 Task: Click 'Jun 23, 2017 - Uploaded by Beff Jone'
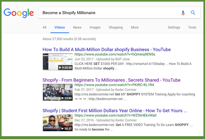(102, 59)
